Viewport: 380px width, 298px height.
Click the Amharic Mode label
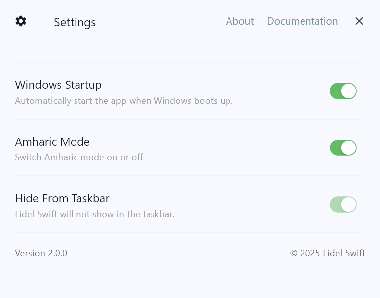pyautogui.click(x=52, y=142)
